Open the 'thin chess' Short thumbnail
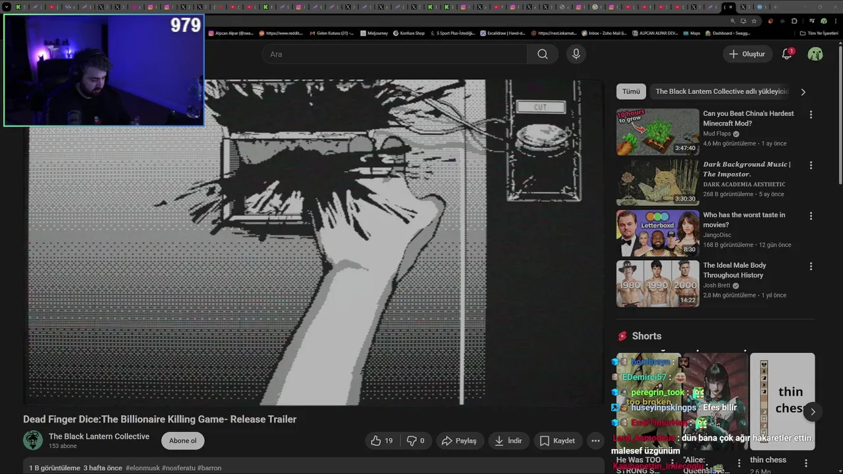 pyautogui.click(x=782, y=402)
